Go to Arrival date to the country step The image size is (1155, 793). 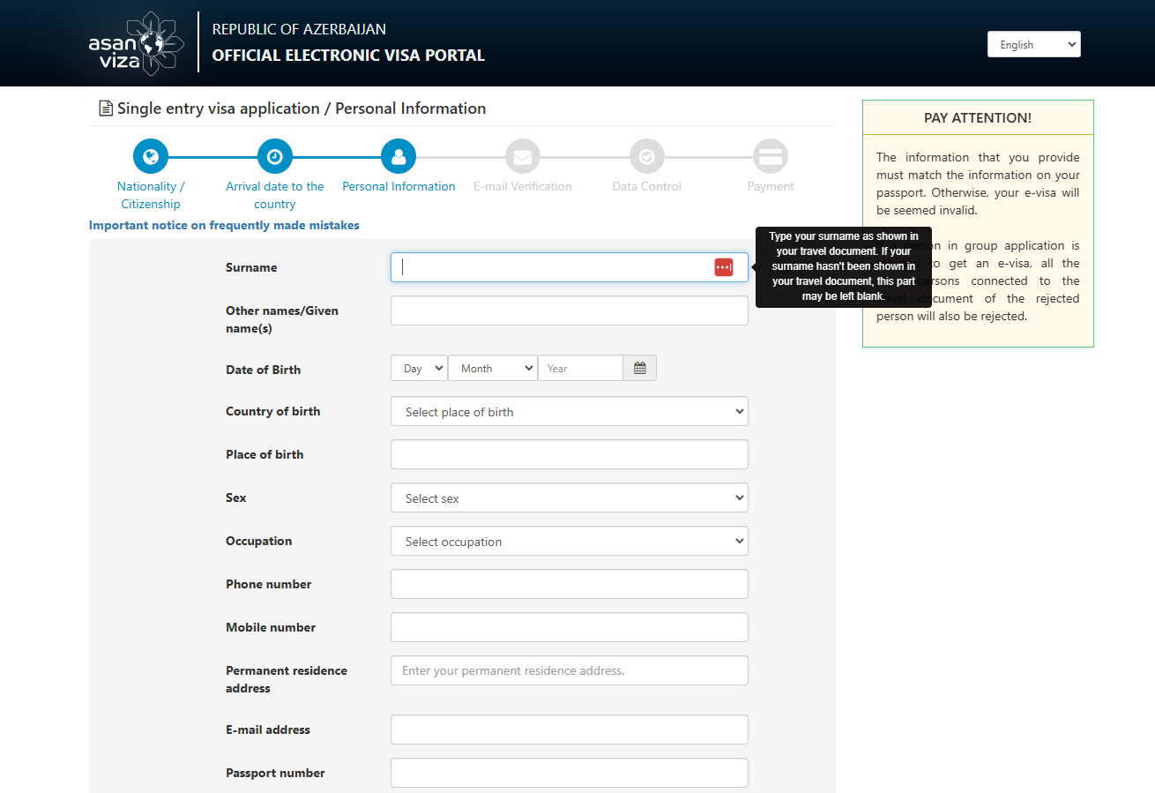[275, 195]
